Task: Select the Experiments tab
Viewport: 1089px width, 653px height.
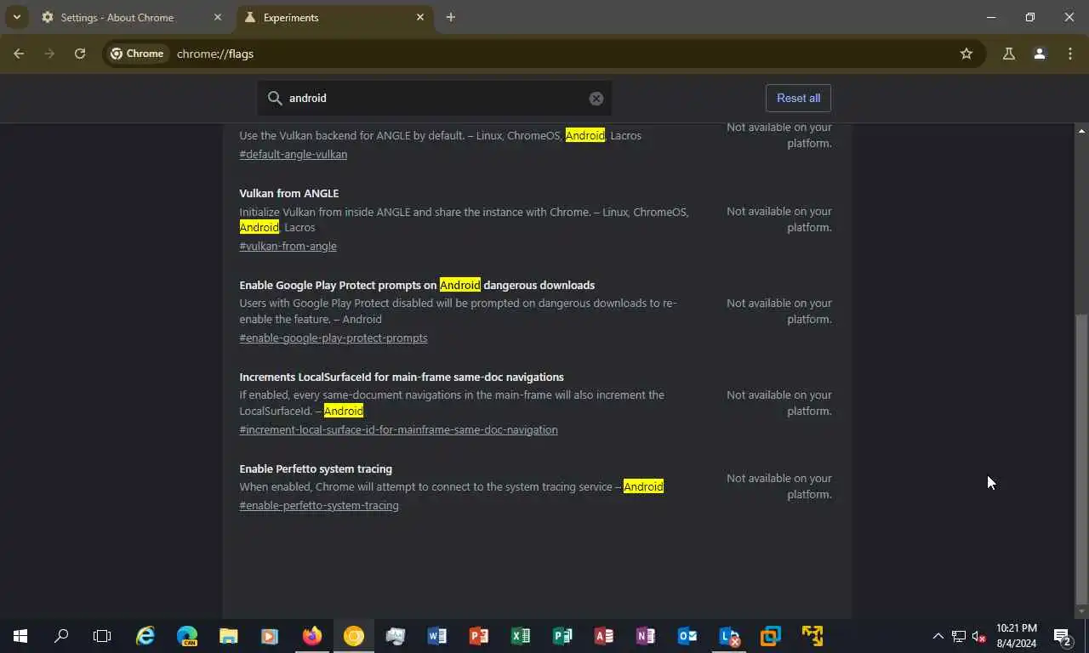Action: click(x=334, y=17)
